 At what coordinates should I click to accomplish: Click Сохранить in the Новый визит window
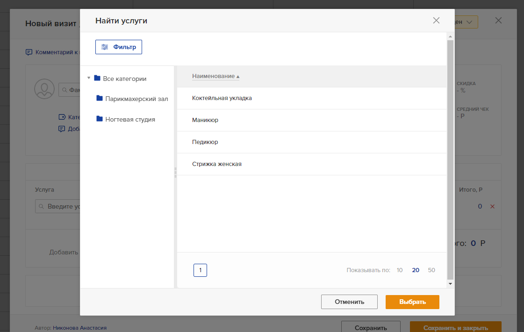click(x=371, y=327)
